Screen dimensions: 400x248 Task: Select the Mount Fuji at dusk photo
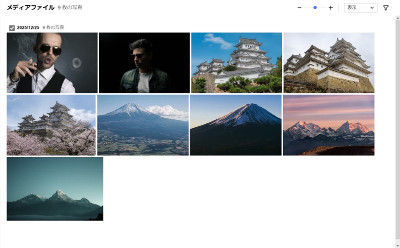click(235, 125)
